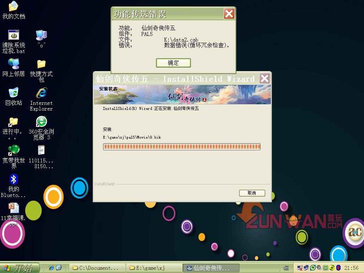Image resolution: width=364 pixels, height=273 pixels.
Task: Select 进行中。。。 folder shortcut
Action: [13, 128]
